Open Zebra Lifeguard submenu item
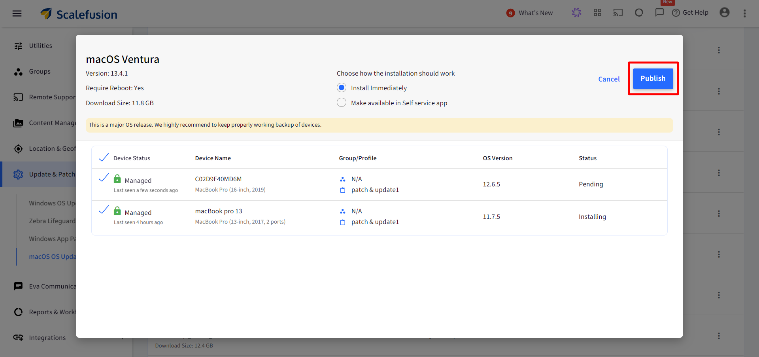 (52, 221)
